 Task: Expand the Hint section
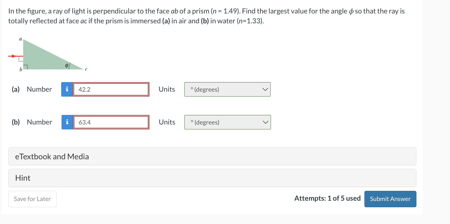[212, 178]
